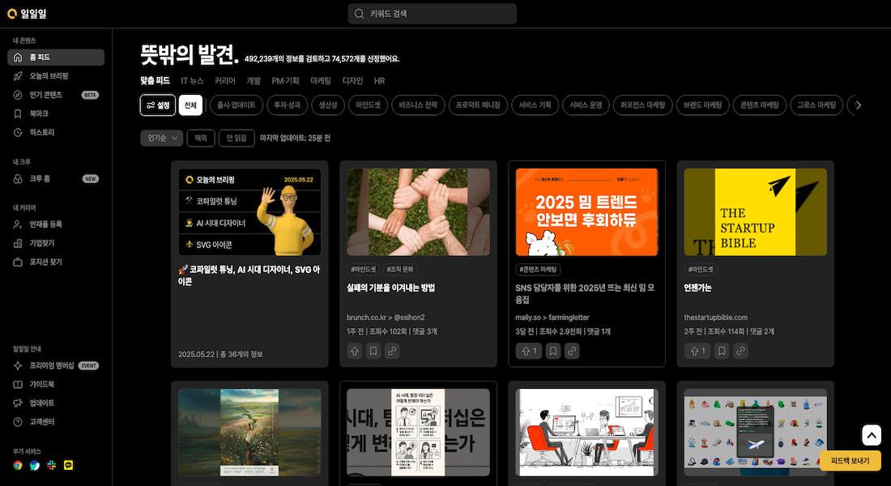Open 가이드북 using its book icon
Viewport: 891px width, 486px height.
tap(18, 384)
